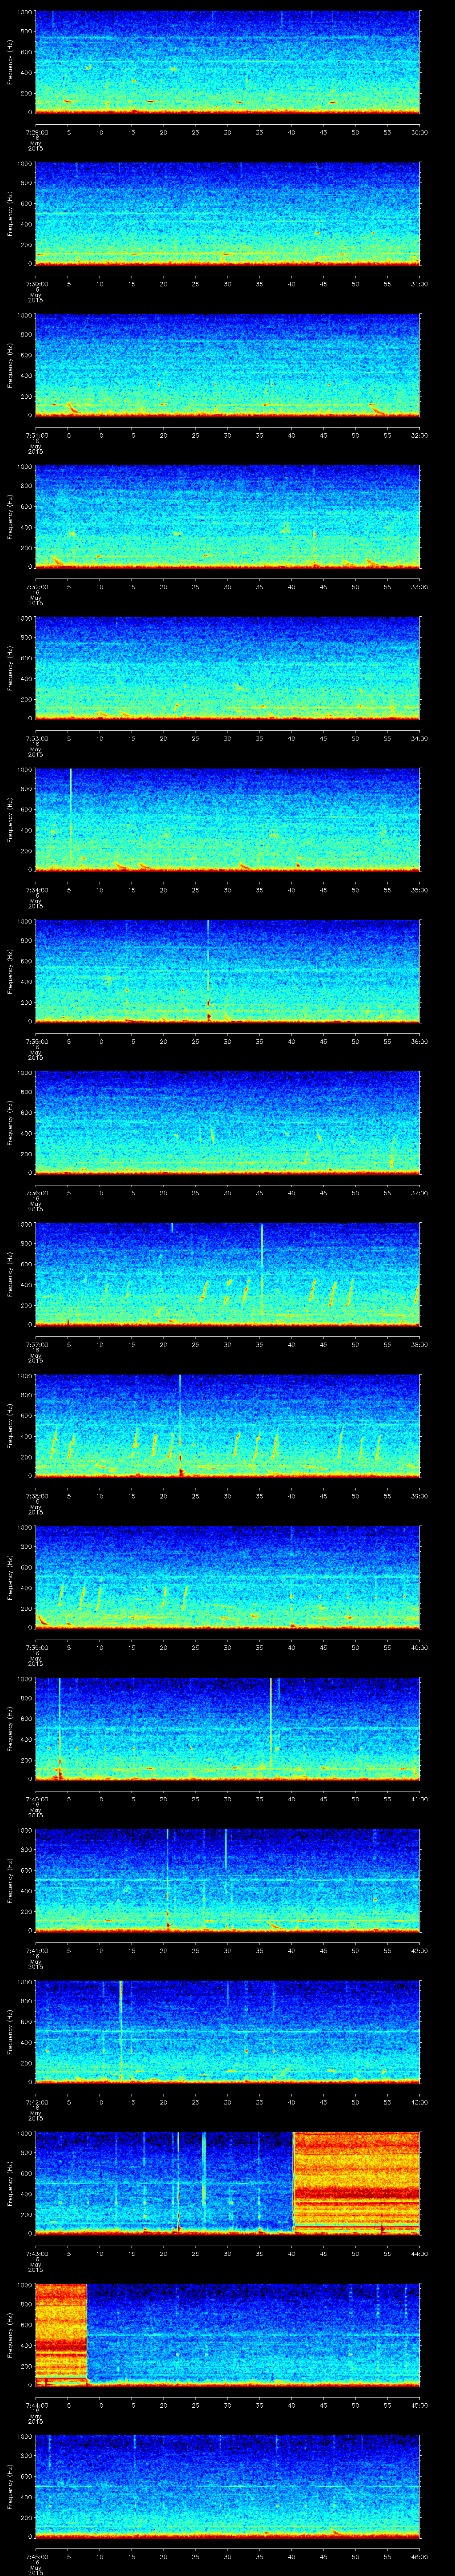Click the "7:42:00" start time label
The image size is (455, 2576).
click(x=36, y=2101)
